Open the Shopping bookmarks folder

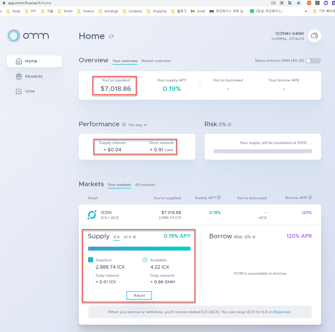coord(157,11)
